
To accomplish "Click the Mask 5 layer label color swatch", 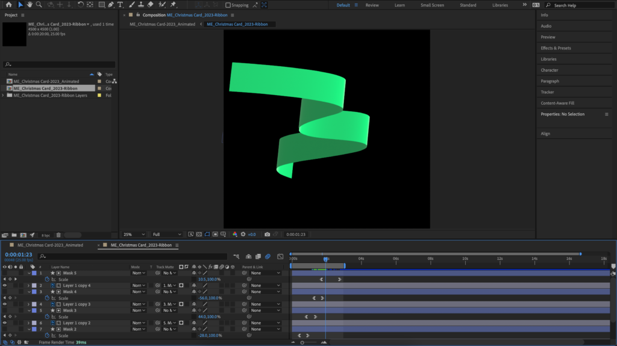I will 34,273.
